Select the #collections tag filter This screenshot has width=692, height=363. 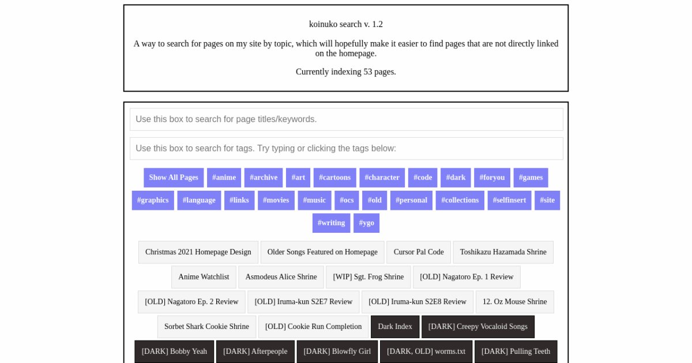[460, 200]
